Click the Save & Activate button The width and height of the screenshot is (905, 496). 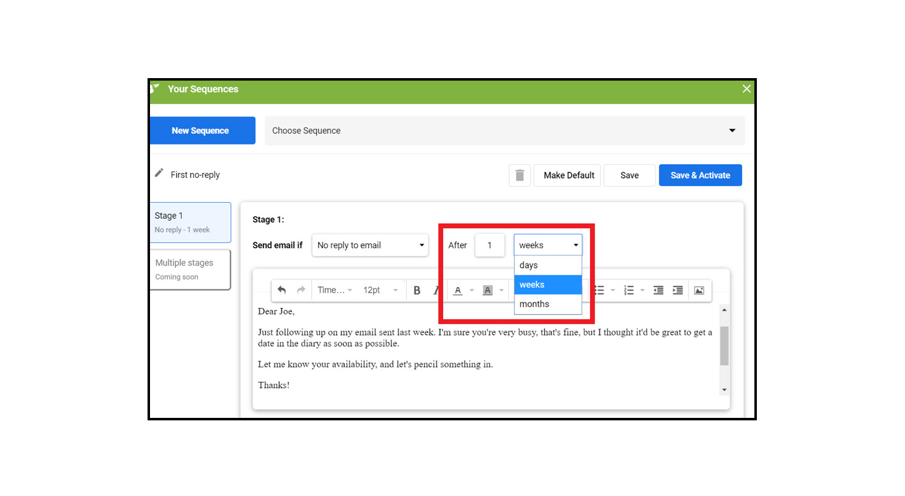(x=700, y=175)
